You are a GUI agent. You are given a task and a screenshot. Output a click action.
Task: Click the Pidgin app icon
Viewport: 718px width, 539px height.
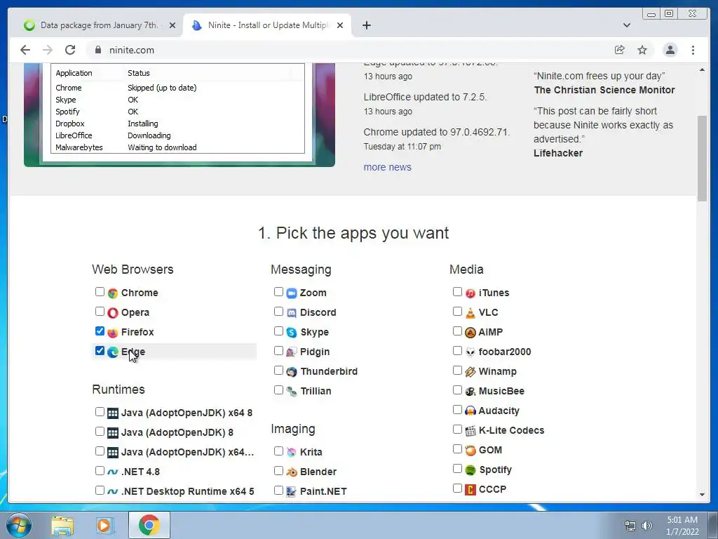[292, 352]
